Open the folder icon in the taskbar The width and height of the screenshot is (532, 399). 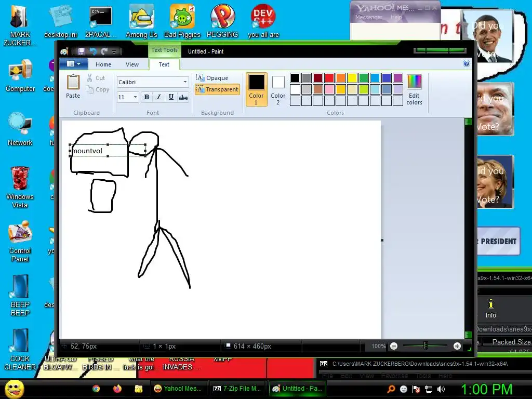[138, 389]
